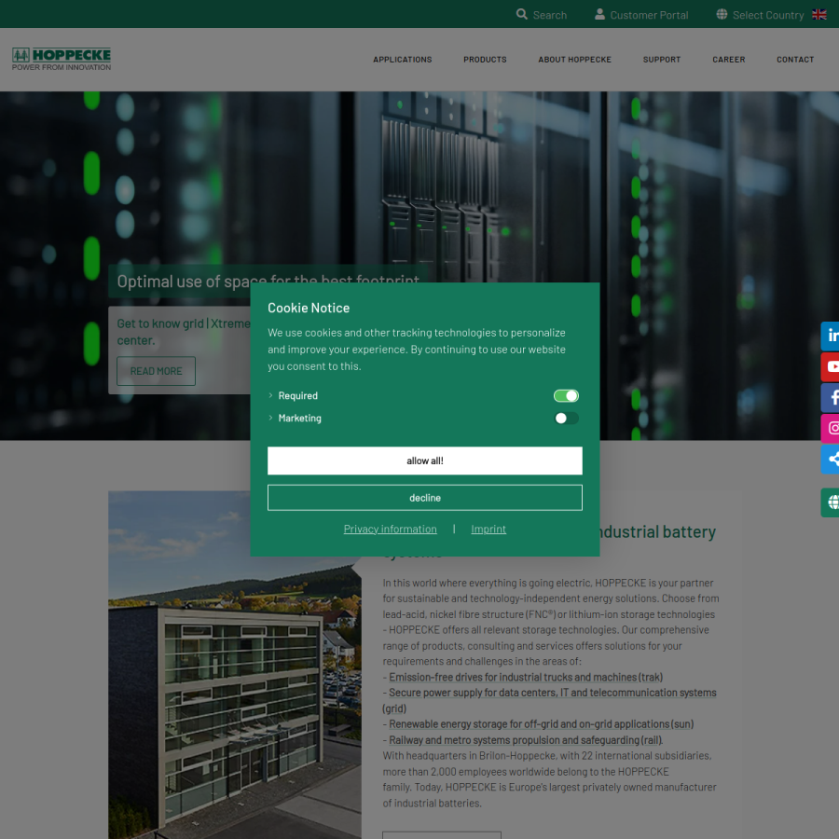
Task: Open the YouTube sidebar icon
Action: pos(830,366)
